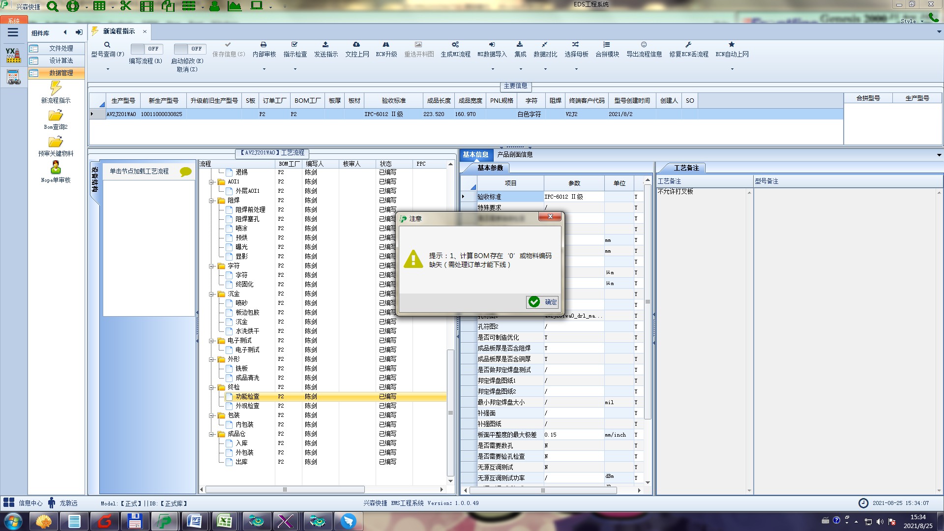Switch to 产品剖面信息 tab
Screen dimensions: 944x531
click(515, 154)
